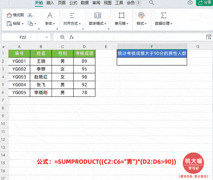
Task: Click score cell 98
Action: [x=84, y=77]
